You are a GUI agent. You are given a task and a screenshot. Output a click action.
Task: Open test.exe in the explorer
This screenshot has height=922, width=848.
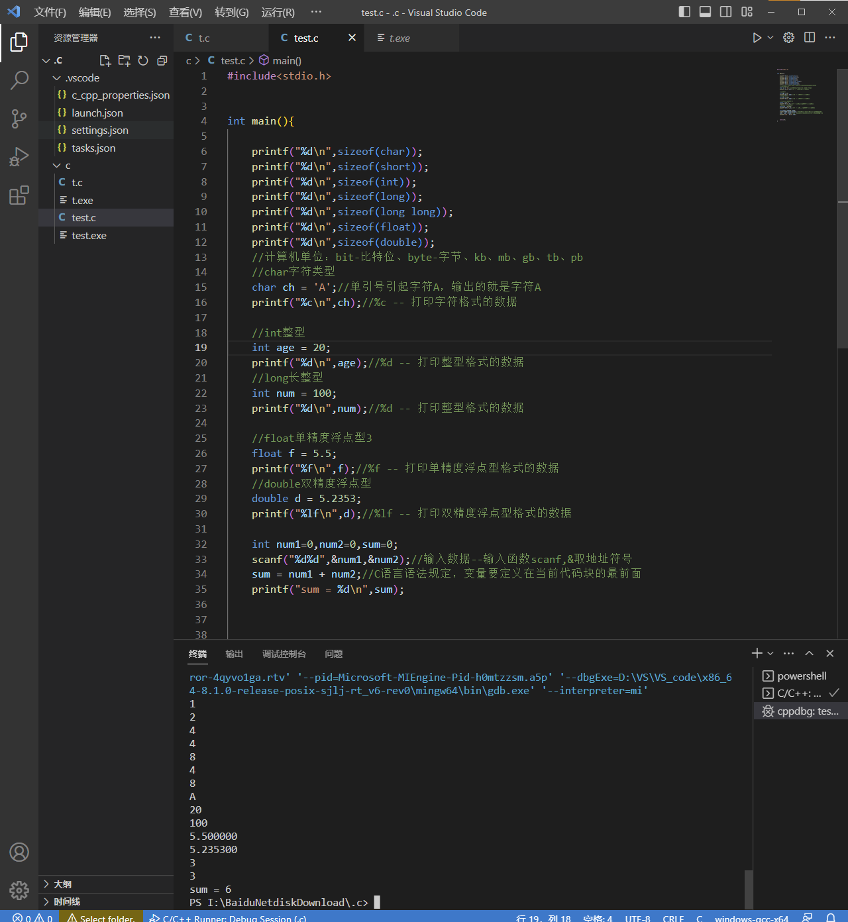coord(106,235)
